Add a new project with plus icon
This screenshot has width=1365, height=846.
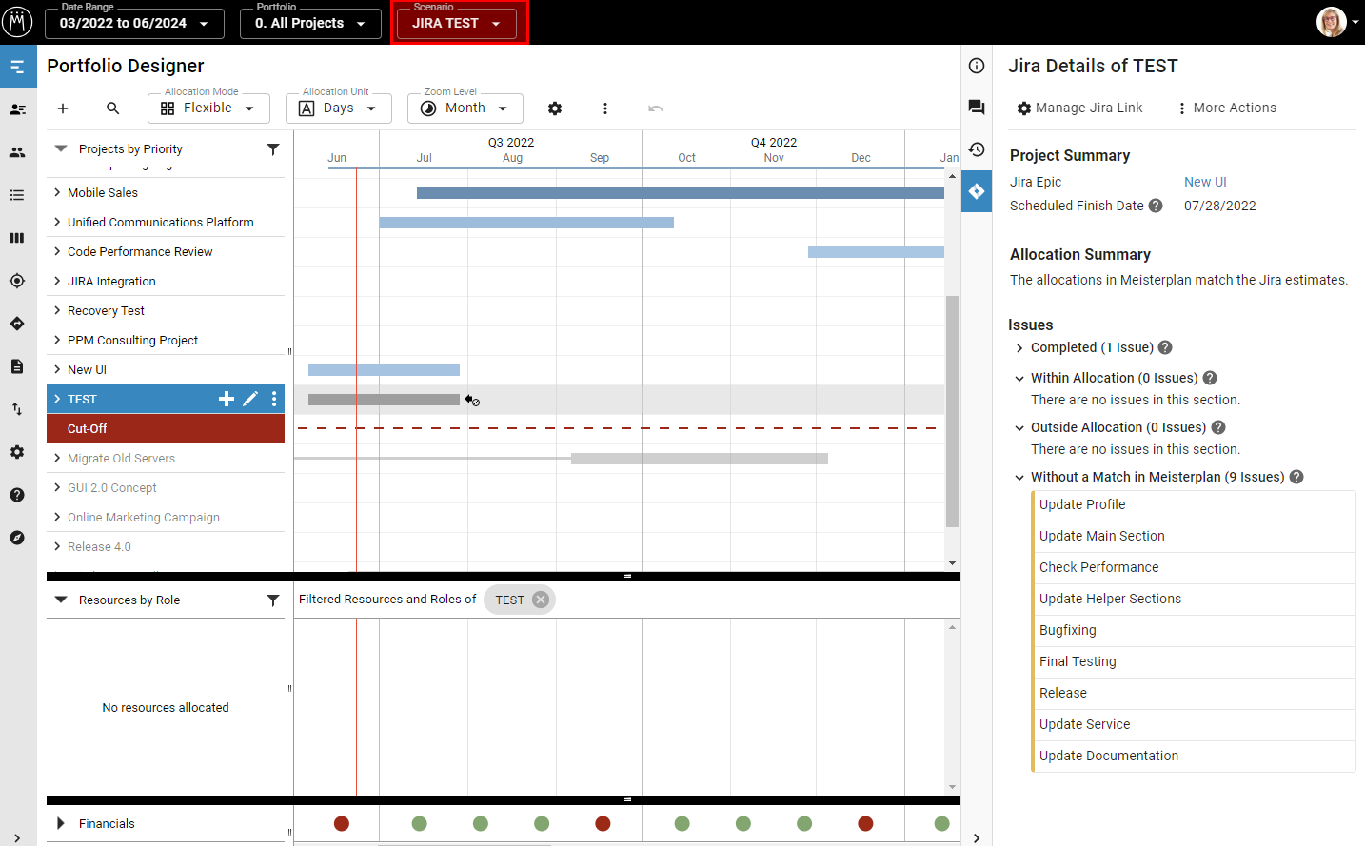[x=63, y=108]
